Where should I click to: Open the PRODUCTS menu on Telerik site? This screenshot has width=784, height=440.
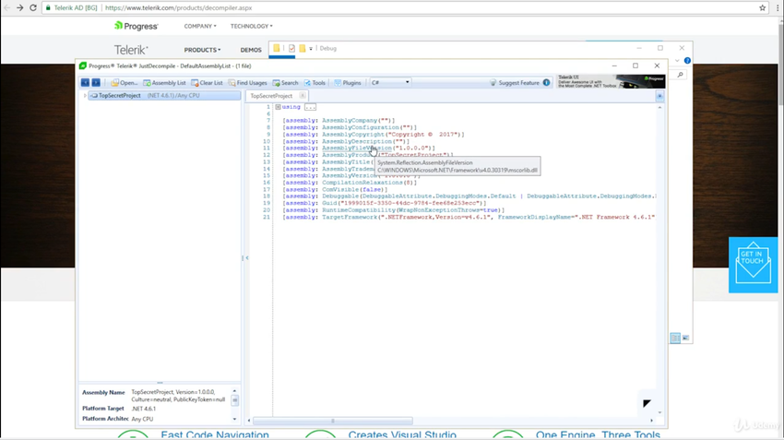pyautogui.click(x=201, y=50)
